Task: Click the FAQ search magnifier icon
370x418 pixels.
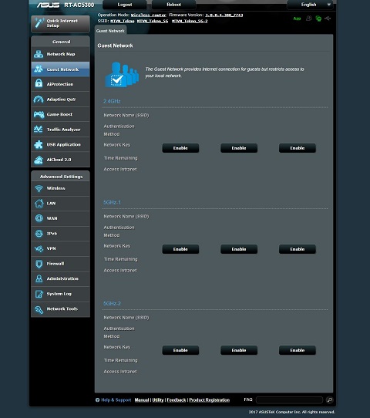Action: [329, 399]
